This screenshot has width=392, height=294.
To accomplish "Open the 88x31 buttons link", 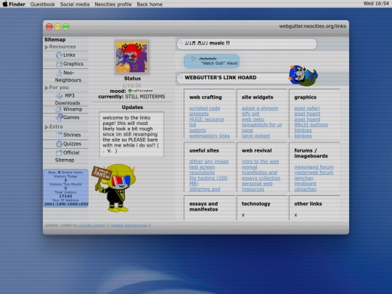I will (311, 125).
